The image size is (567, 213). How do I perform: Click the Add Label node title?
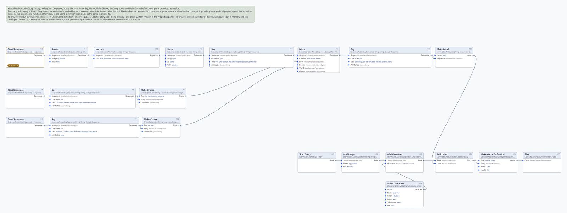(442, 154)
